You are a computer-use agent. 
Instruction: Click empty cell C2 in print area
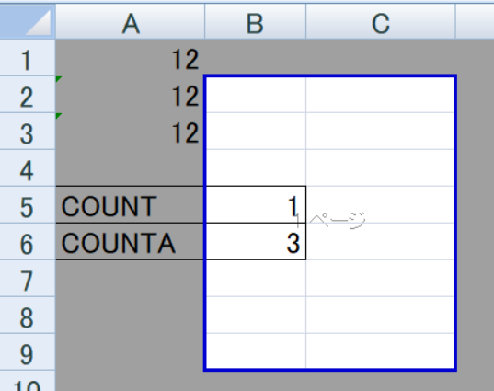click(380, 95)
